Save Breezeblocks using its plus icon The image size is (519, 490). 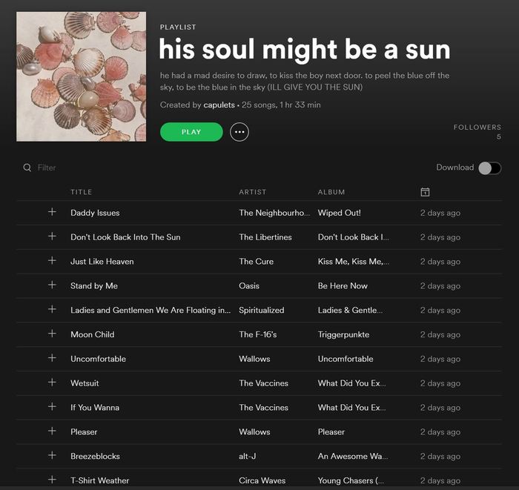(x=52, y=455)
